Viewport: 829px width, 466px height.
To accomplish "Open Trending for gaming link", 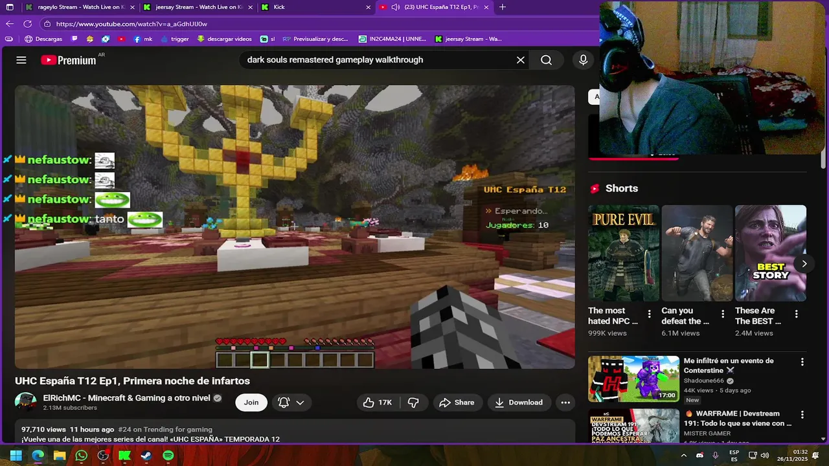I will tap(165, 429).
